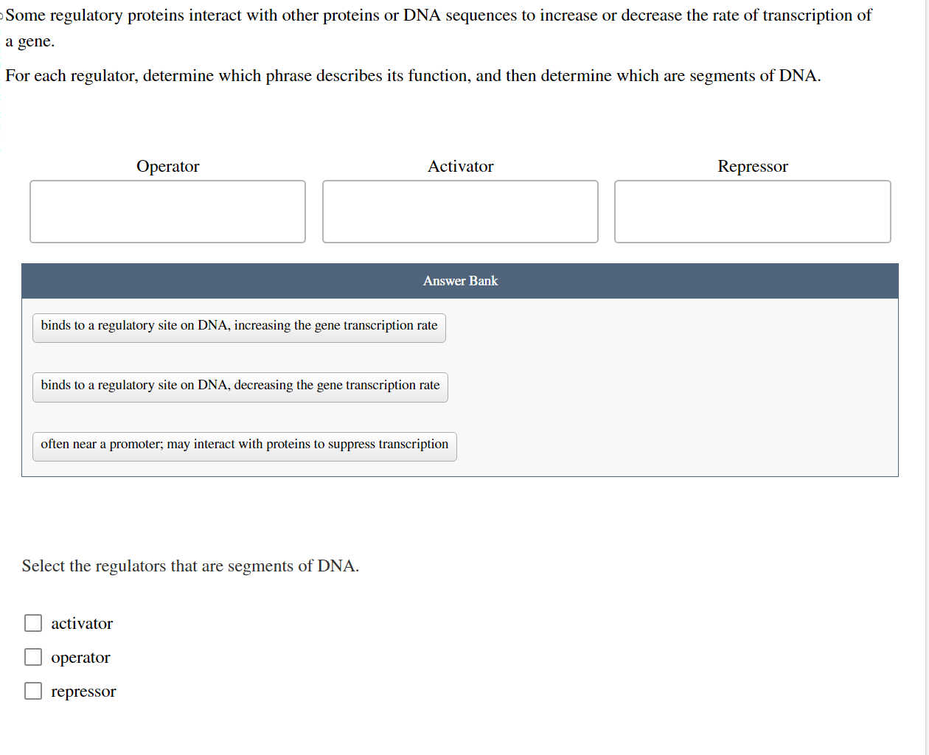
Task: Click the Answer Bank header bar
Action: [x=460, y=281]
